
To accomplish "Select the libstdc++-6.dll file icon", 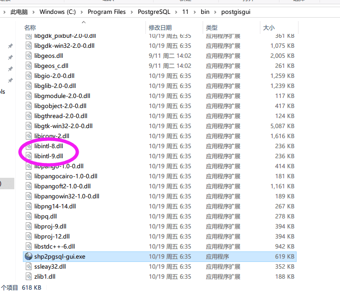I will tap(29, 247).
